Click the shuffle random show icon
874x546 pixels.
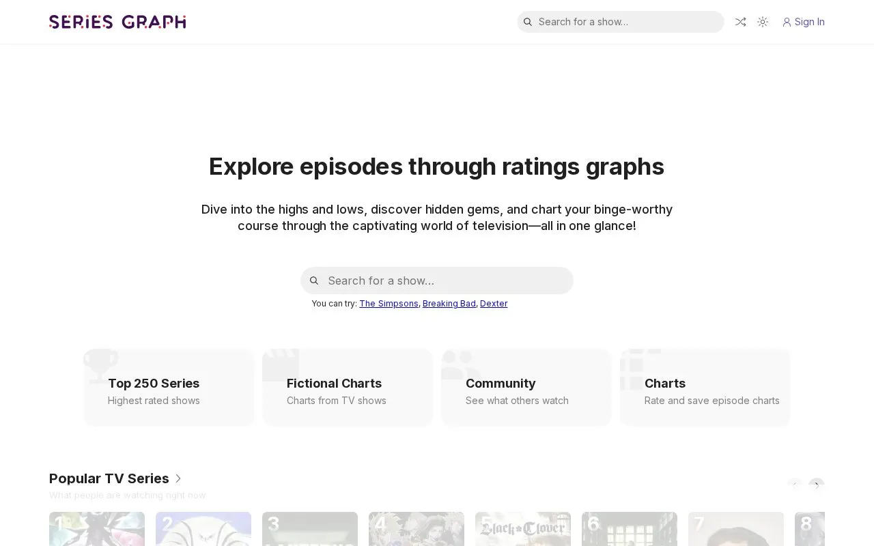(x=740, y=22)
